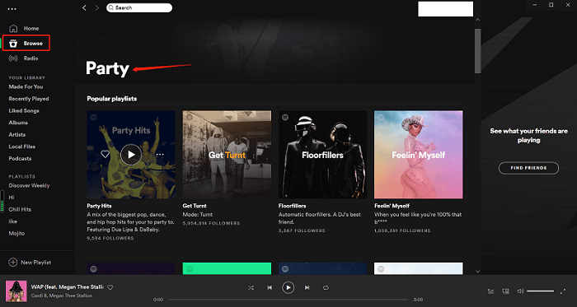Click scroll down arrow of main view

tap(477, 272)
